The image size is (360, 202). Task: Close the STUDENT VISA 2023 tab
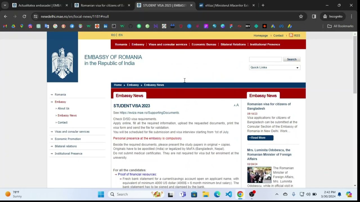click(x=191, y=5)
